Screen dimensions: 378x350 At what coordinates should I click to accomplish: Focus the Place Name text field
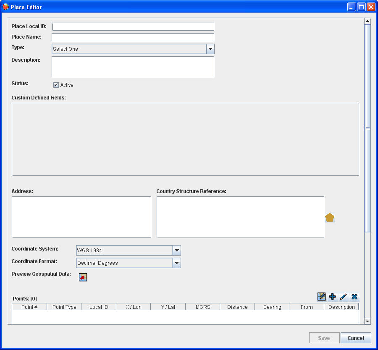(x=133, y=37)
